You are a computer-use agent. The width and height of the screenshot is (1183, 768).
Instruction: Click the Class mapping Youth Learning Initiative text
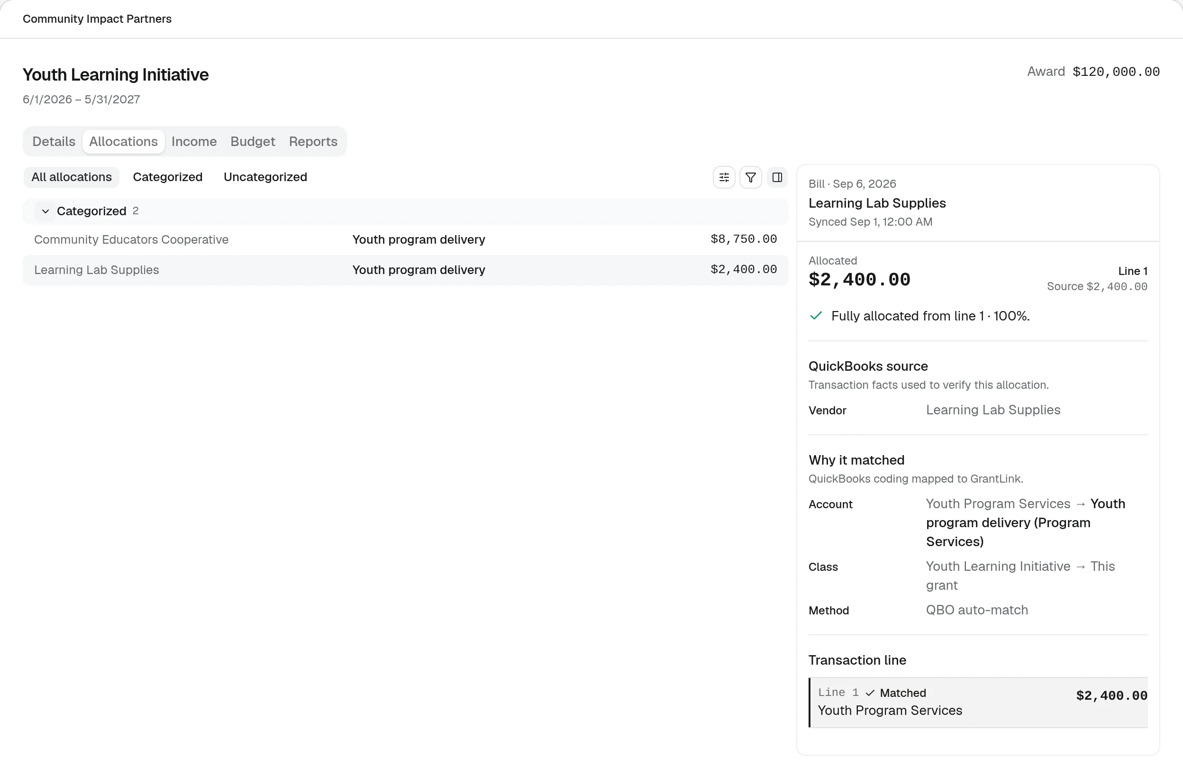pyautogui.click(x=998, y=566)
